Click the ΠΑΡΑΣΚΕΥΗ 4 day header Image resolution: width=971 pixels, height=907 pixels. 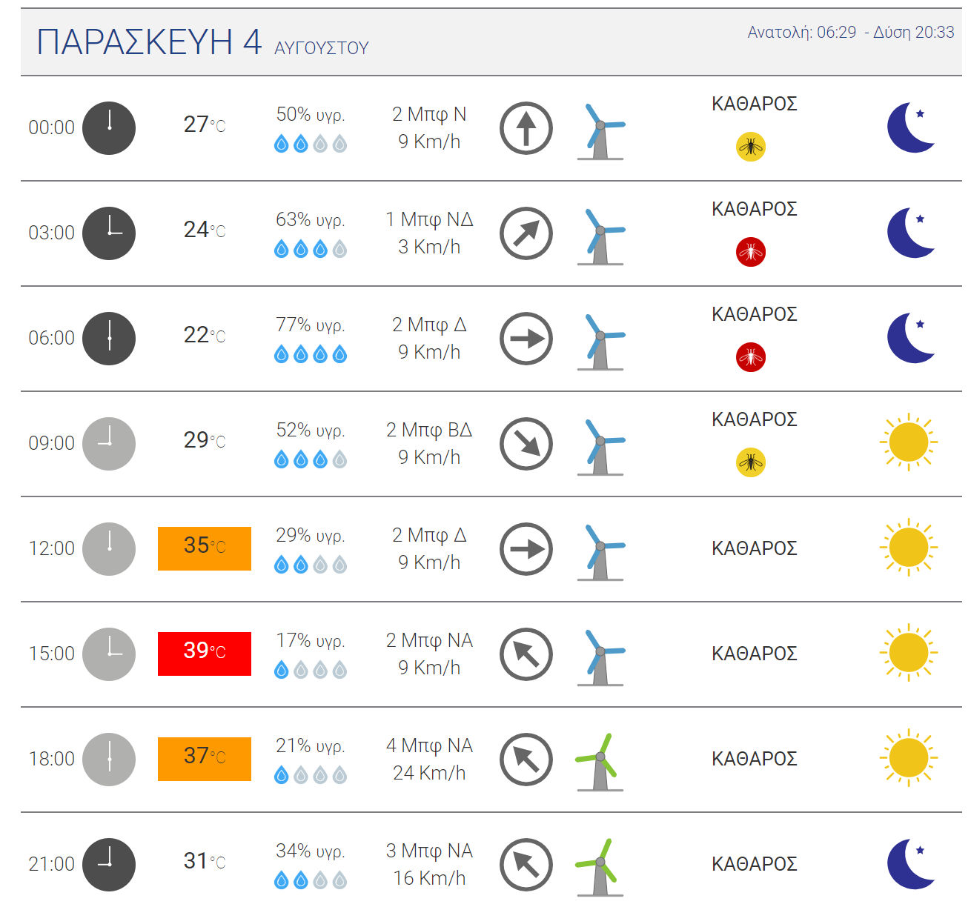(149, 42)
